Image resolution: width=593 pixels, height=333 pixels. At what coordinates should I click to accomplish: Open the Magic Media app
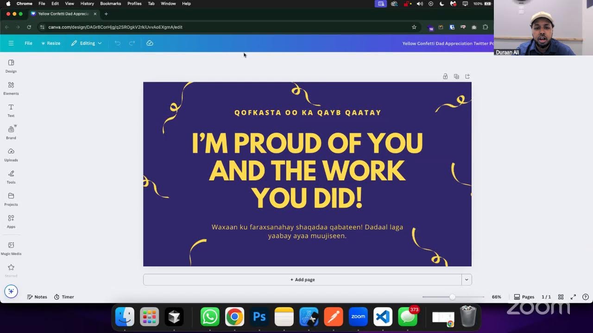(11, 248)
